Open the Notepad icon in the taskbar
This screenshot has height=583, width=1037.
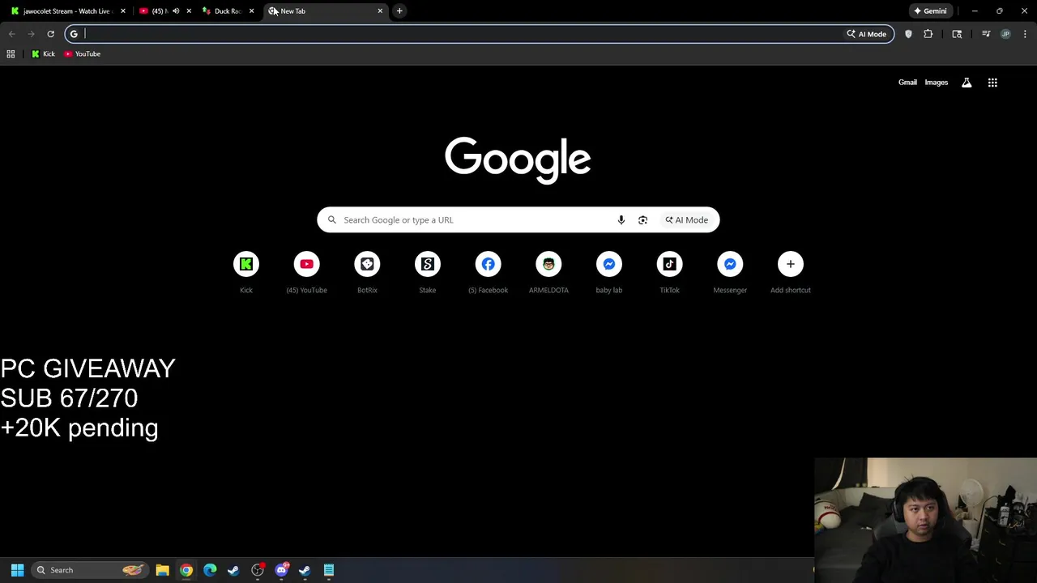coord(329,570)
